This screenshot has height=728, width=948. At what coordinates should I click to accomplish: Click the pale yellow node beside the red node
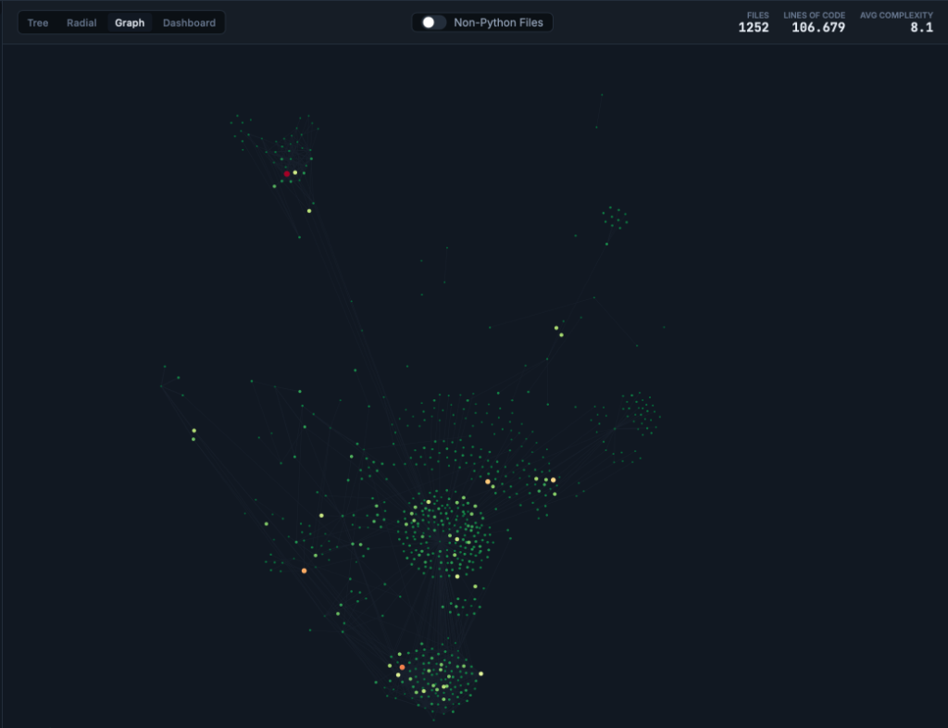pyautogui.click(x=295, y=172)
